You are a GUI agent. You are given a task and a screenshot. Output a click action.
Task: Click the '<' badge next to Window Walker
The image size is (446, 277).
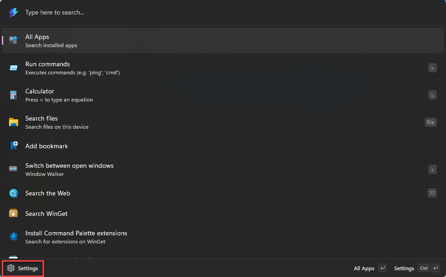(432, 169)
